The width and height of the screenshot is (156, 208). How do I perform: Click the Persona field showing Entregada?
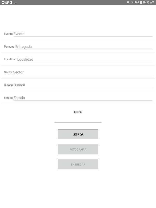[83, 47]
